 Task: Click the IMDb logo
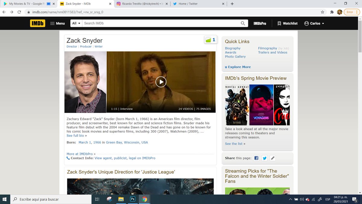[x=38, y=23]
